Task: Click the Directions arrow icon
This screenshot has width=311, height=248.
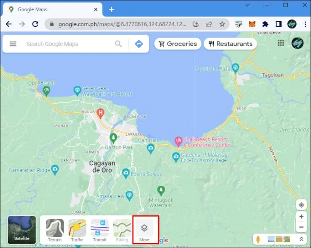Action: (139, 44)
